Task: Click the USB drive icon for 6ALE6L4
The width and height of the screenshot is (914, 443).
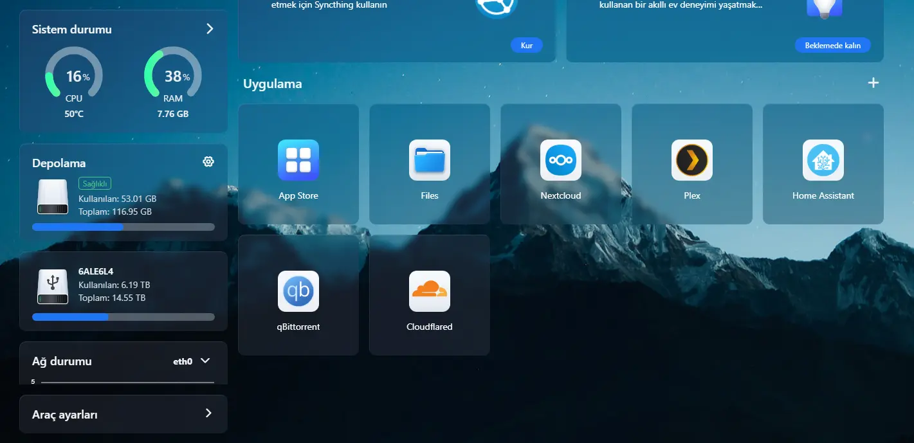Action: tap(53, 287)
